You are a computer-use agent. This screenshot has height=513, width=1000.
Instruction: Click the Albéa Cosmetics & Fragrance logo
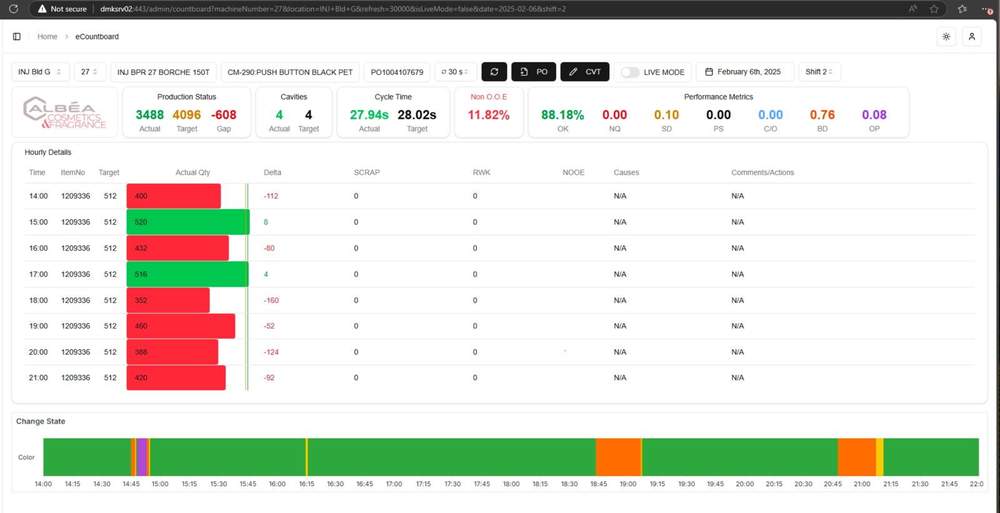65,112
